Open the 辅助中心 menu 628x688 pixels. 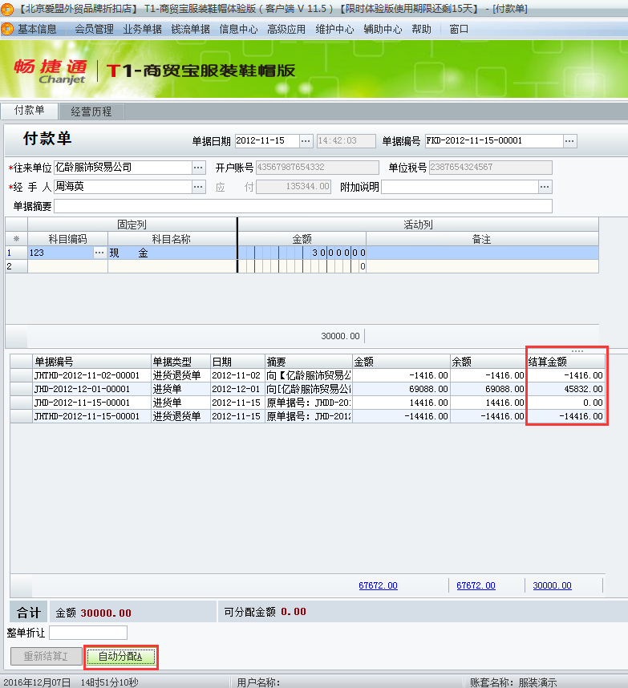[383, 30]
